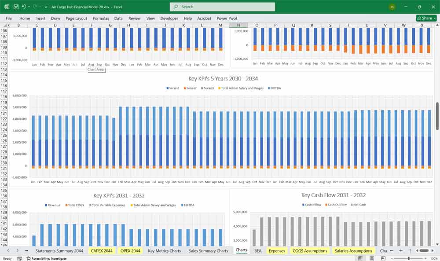Click the user account avatar RS
440x261 pixels.
coord(392,7)
